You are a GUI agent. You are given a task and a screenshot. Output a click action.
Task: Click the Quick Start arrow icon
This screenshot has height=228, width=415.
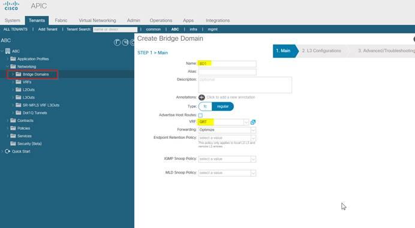click(7, 151)
